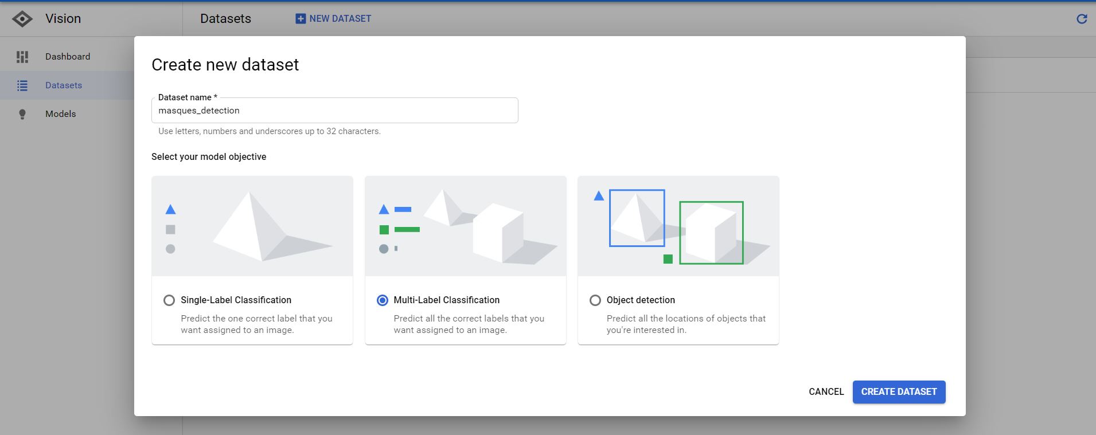Screen dimensions: 1096x435
Task: Go to Datasets in the sidebar
Action: pos(64,85)
